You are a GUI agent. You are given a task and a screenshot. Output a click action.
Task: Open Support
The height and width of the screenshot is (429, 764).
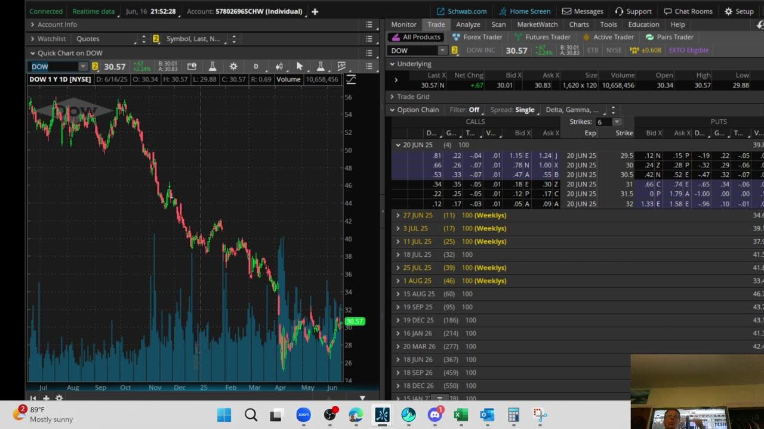point(633,11)
